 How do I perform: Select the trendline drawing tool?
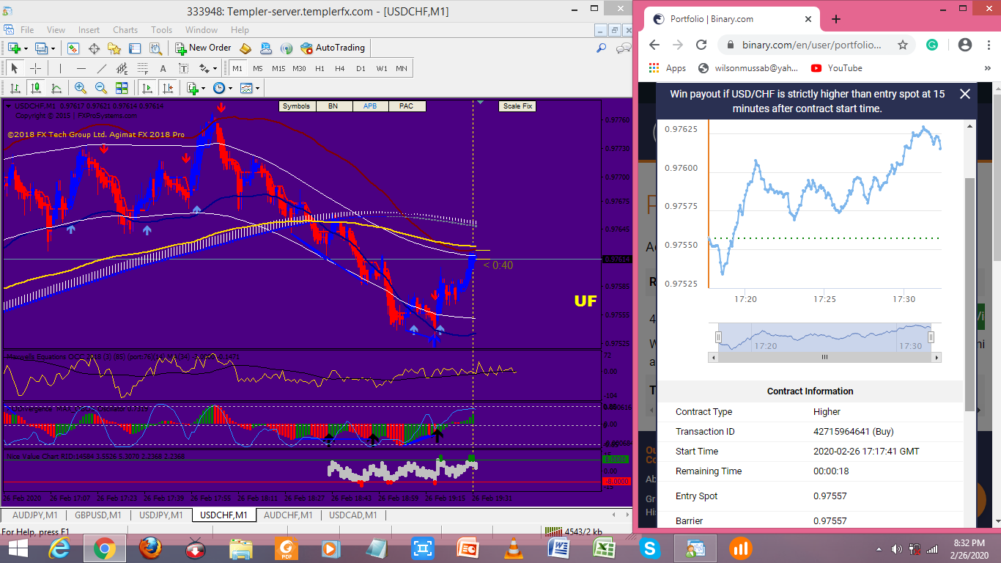102,69
